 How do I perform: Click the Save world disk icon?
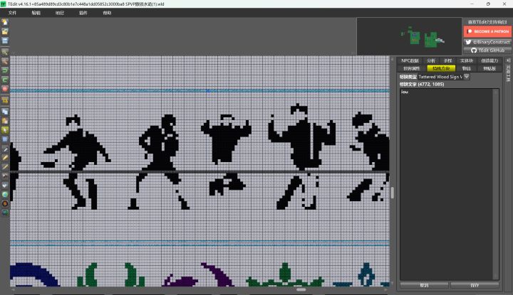[x=5, y=41]
